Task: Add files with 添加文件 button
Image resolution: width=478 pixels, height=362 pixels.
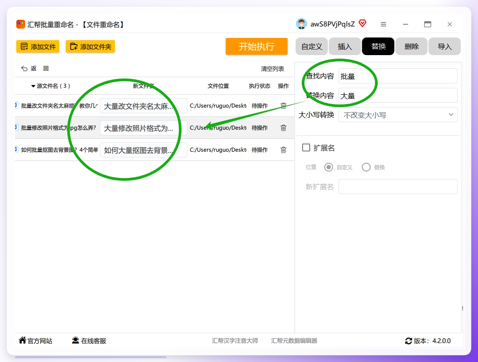Action: pyautogui.click(x=38, y=47)
